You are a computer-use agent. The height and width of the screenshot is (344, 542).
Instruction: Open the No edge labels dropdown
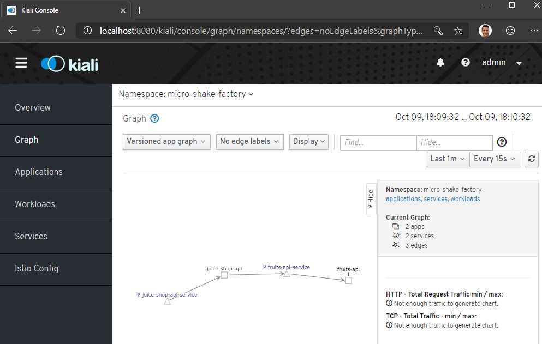coord(249,141)
